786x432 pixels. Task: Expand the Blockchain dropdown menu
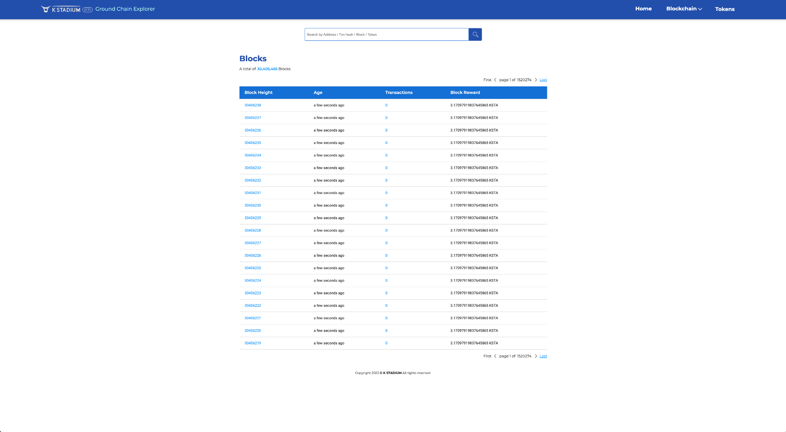coord(684,9)
